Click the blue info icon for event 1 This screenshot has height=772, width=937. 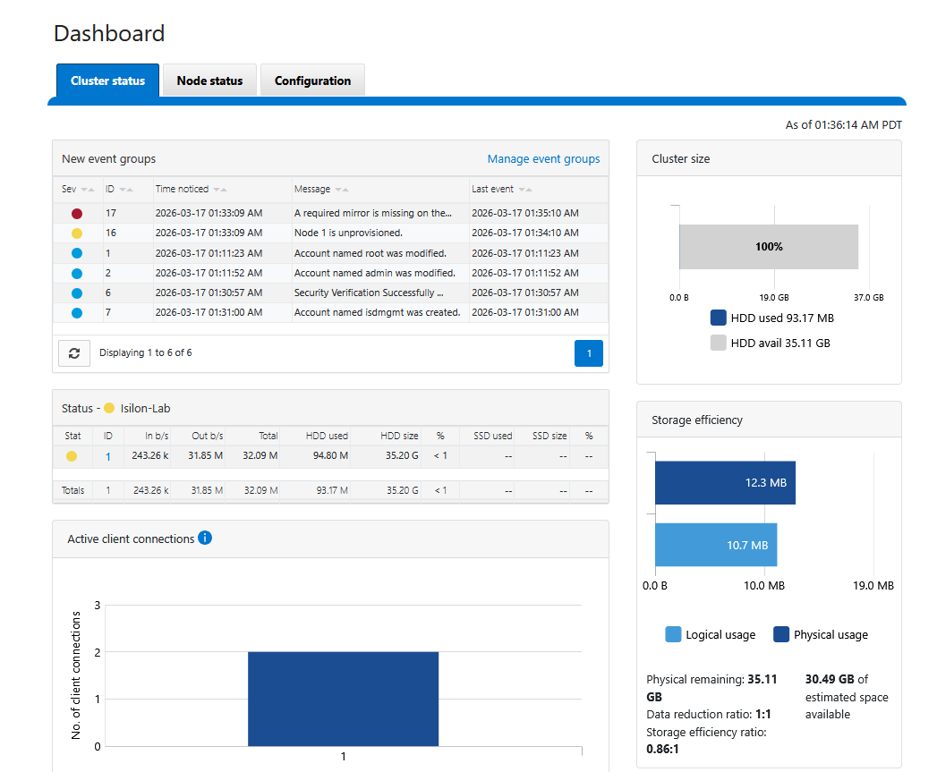77,253
